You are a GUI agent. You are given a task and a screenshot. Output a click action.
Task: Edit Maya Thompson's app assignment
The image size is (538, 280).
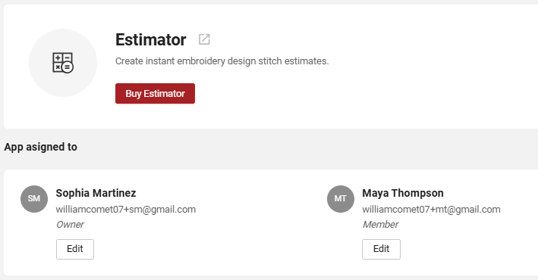tap(381, 249)
